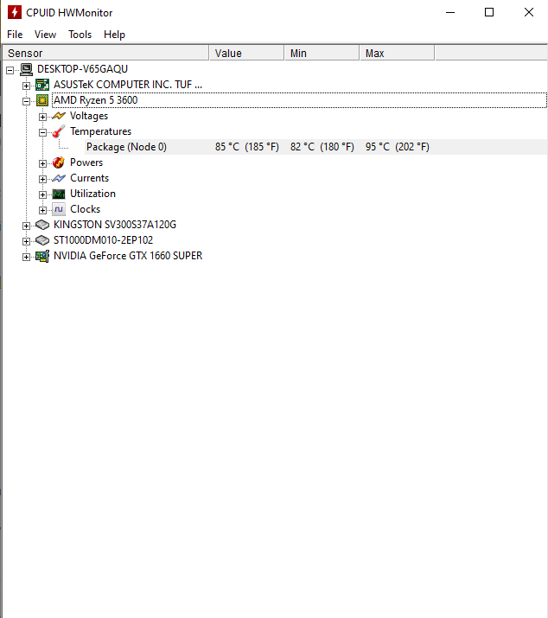Expand the Currents branch
The width and height of the screenshot is (548, 618).
click(x=42, y=179)
